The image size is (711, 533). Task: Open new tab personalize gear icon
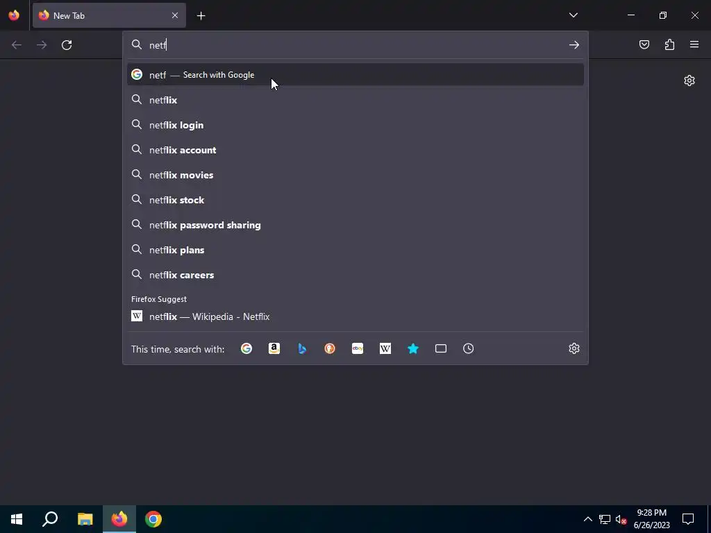click(x=689, y=81)
